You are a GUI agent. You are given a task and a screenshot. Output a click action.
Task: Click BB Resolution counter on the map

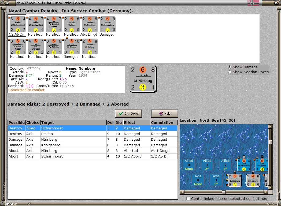coord(244,165)
